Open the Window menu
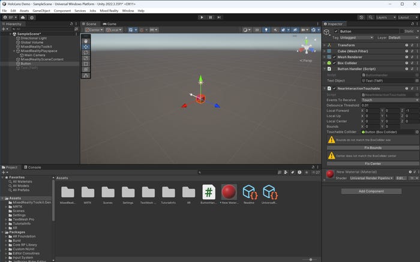 (128, 11)
